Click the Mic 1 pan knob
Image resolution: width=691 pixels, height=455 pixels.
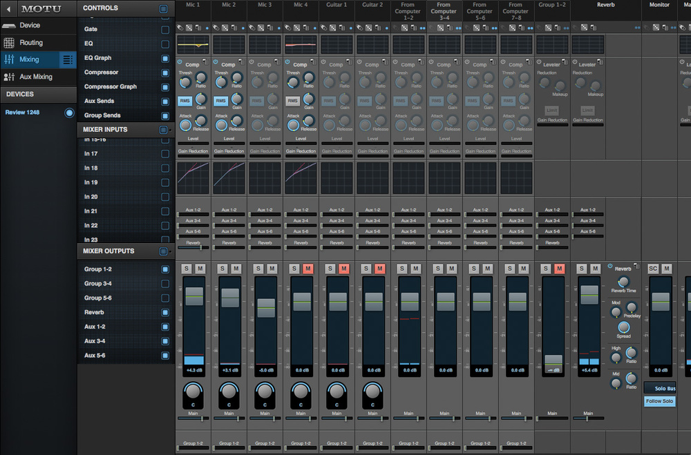[193, 392]
